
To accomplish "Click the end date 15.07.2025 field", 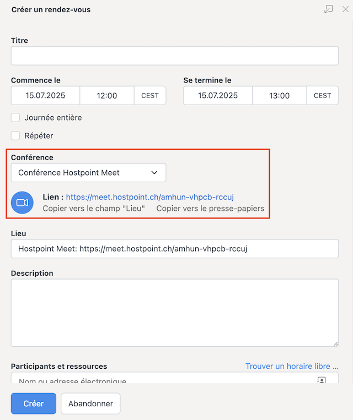I will [218, 95].
